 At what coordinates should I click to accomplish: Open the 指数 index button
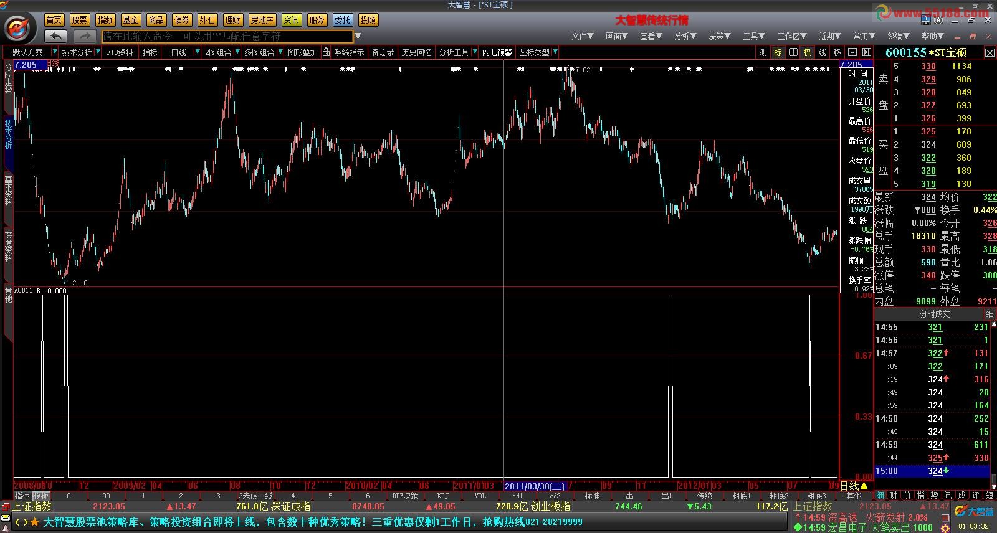105,20
